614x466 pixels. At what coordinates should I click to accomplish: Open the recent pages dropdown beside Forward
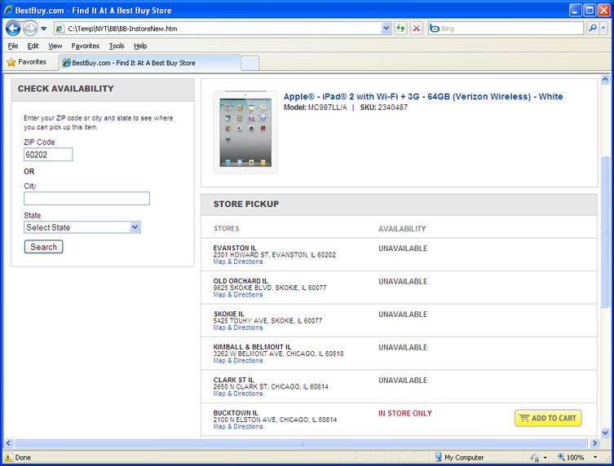44,29
